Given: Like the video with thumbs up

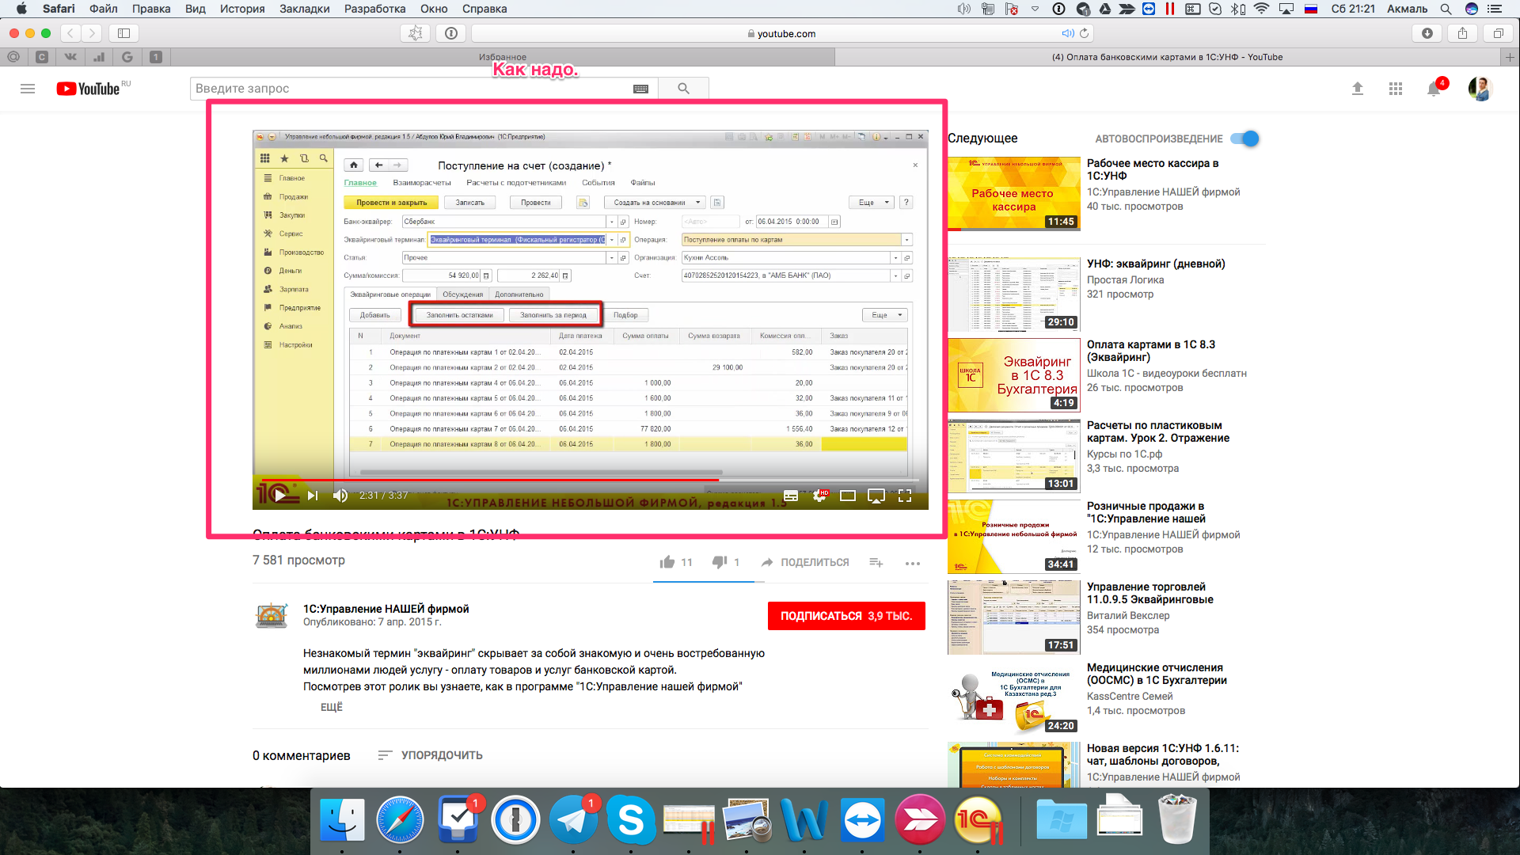Looking at the screenshot, I should point(667,562).
